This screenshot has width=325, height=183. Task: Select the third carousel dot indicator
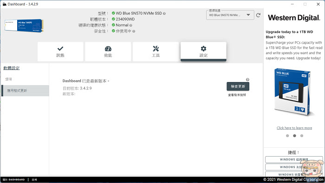[x=302, y=136]
